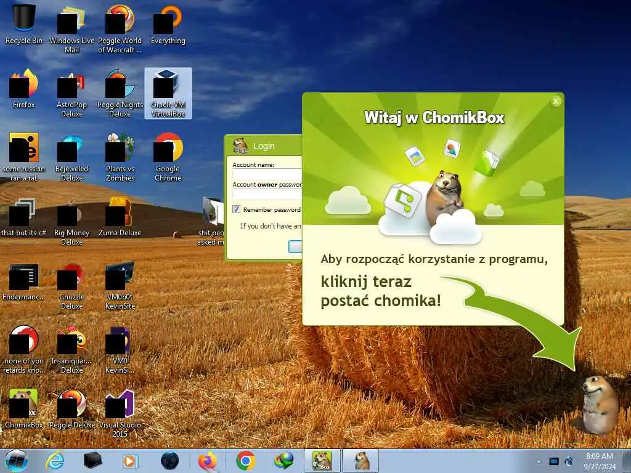
Task: Open Windows Media Player taskbar icon
Action: [131, 461]
